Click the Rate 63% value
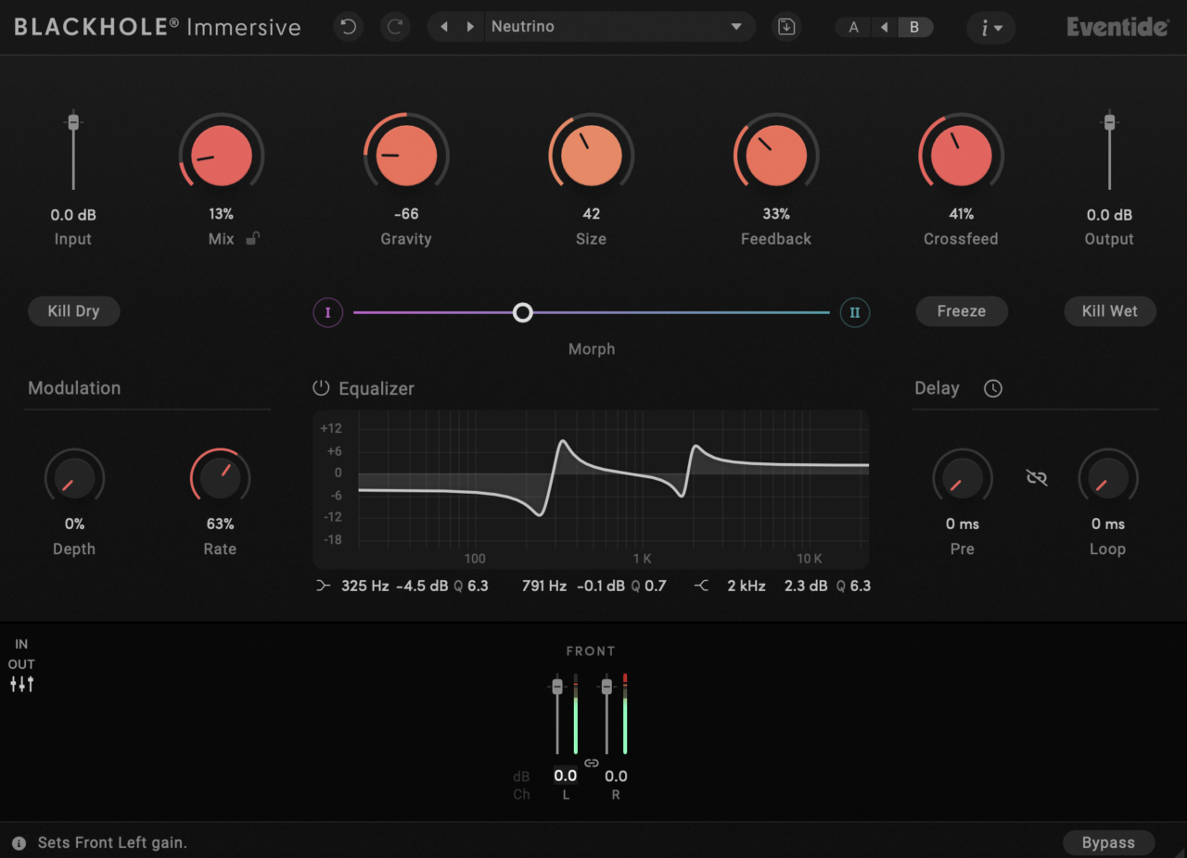 (220, 524)
